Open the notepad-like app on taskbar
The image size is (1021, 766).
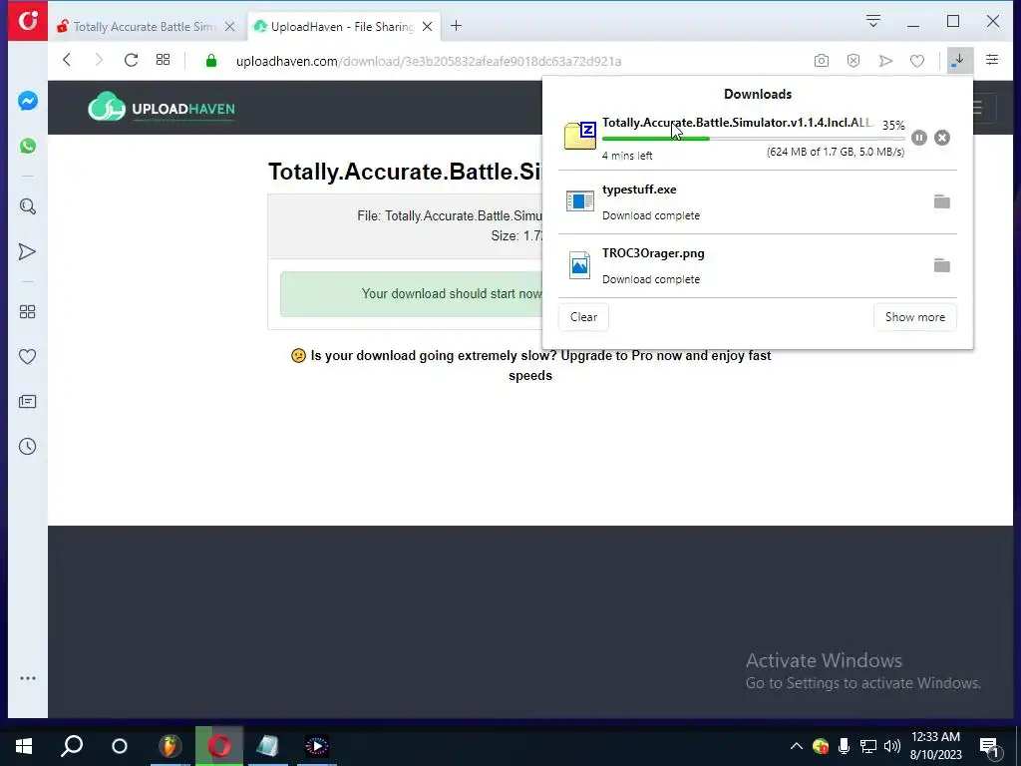tap(267, 746)
